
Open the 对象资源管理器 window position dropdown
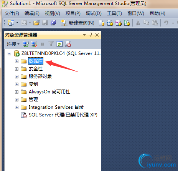click(84, 35)
